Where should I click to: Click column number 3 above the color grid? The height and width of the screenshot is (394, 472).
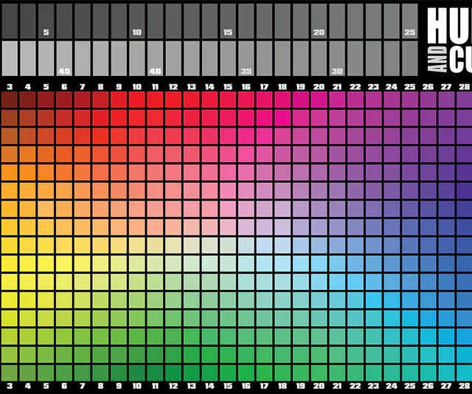coord(10,87)
